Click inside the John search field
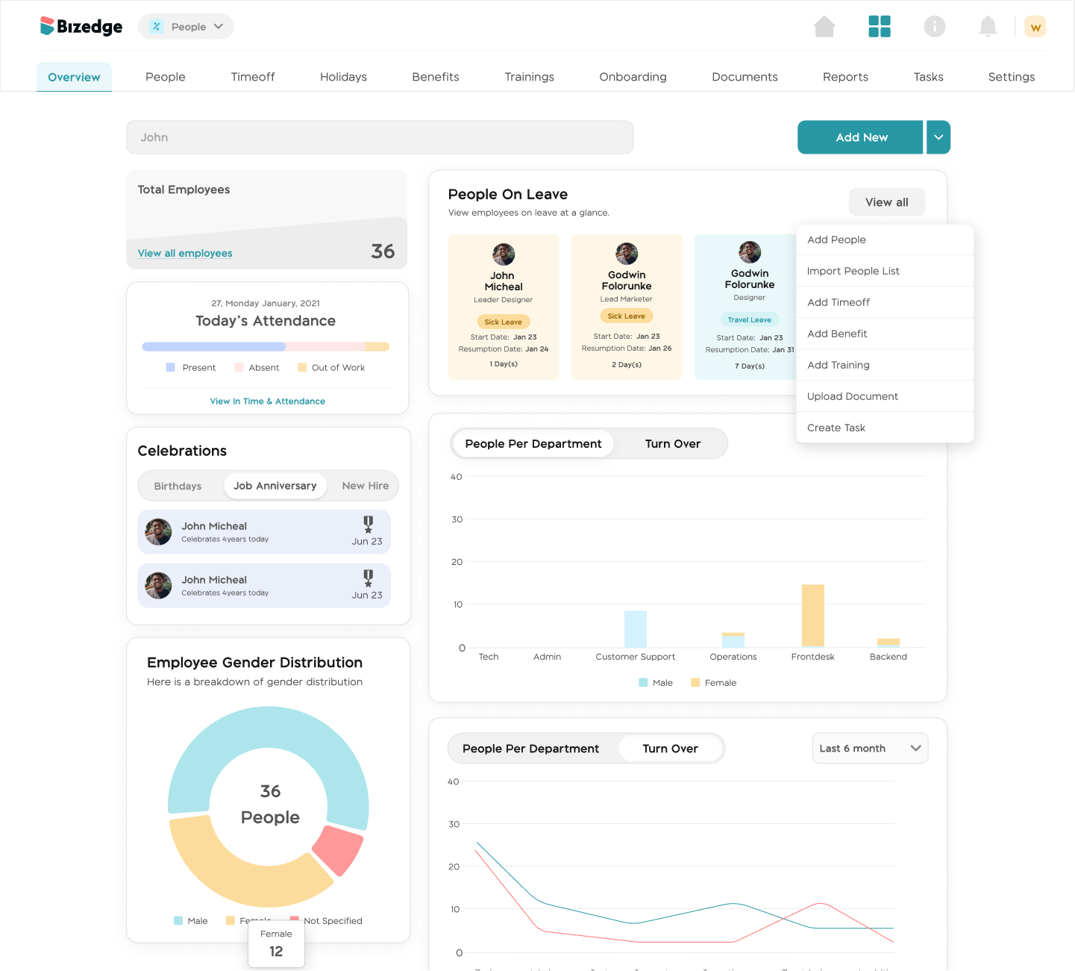 pos(380,137)
